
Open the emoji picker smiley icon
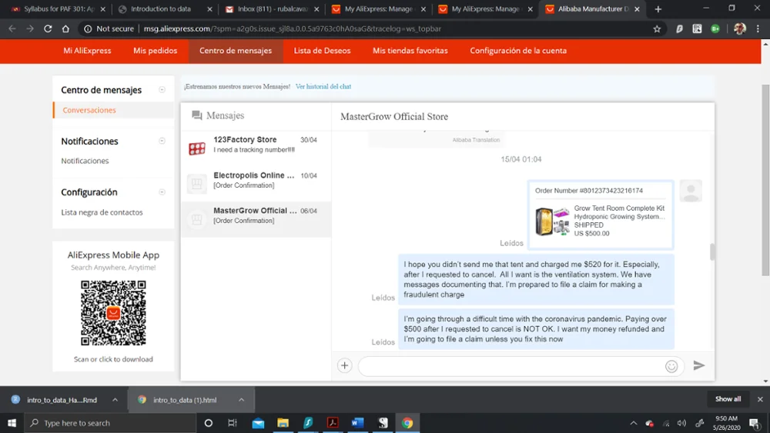[x=671, y=366]
